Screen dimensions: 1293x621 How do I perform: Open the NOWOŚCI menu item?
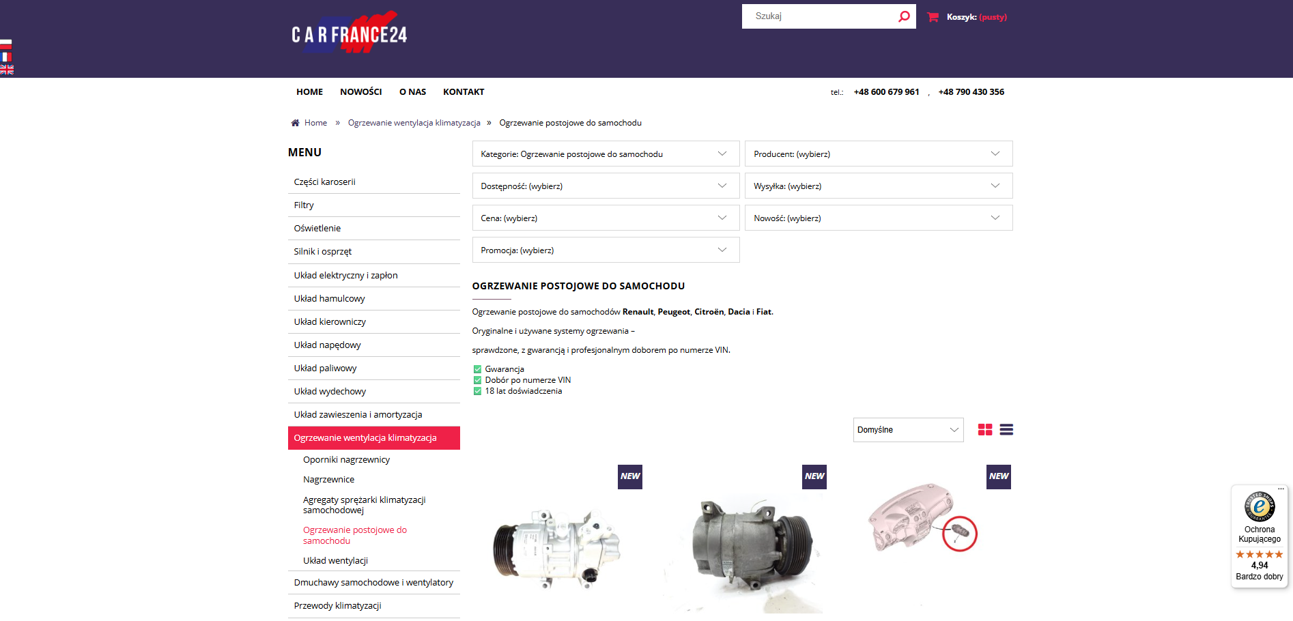coord(360,92)
